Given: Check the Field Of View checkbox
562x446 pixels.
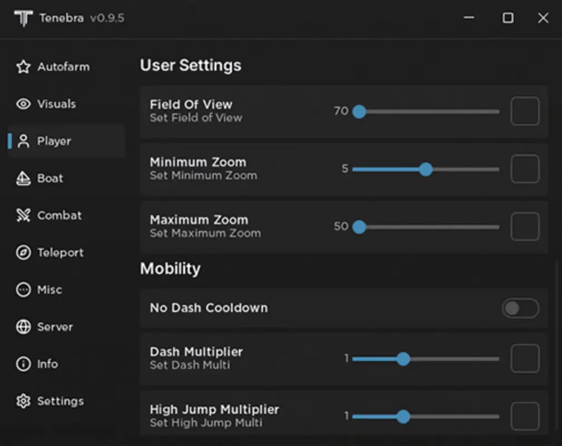Looking at the screenshot, I should pyautogui.click(x=525, y=111).
